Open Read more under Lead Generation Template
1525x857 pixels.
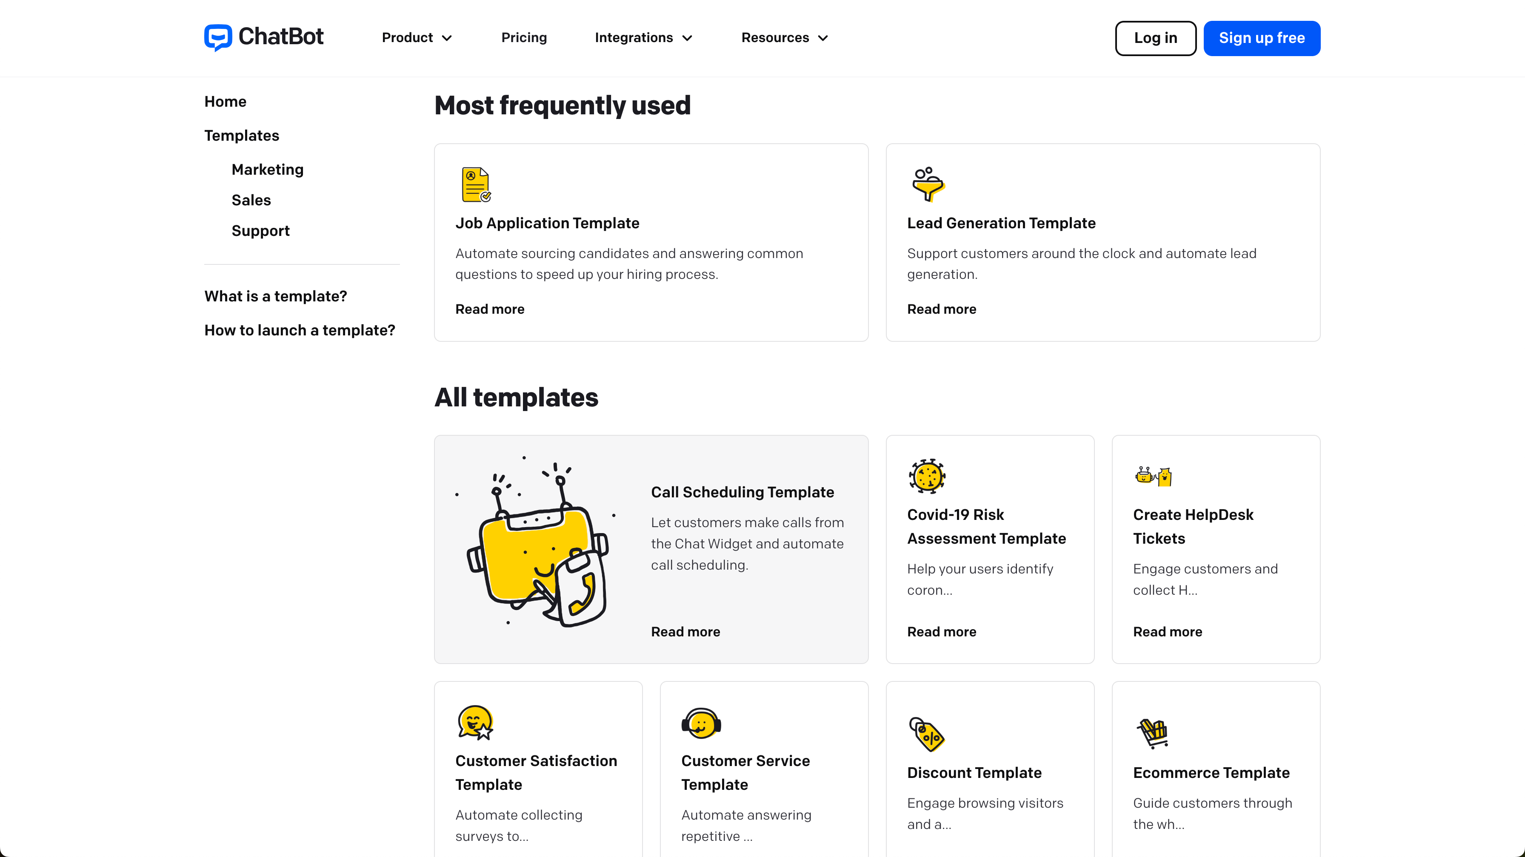(941, 309)
